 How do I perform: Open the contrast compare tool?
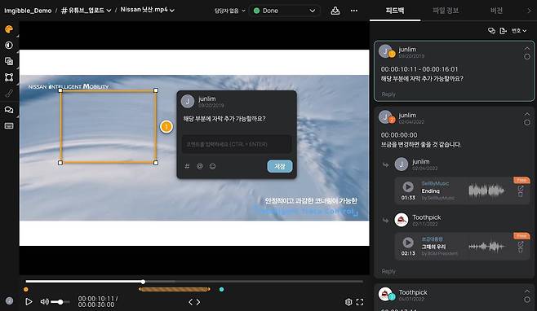[x=9, y=45]
